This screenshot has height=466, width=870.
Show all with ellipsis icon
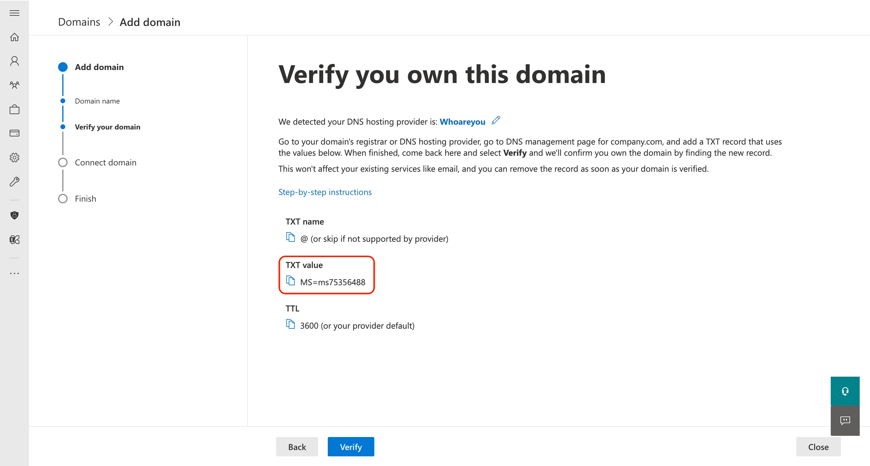point(14,273)
